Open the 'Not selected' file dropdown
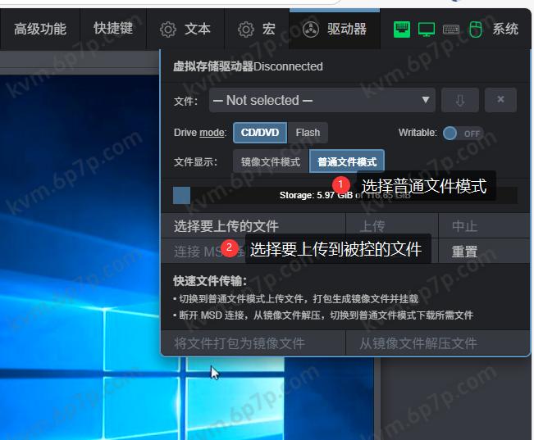The height and width of the screenshot is (440, 534). pyautogui.click(x=322, y=100)
